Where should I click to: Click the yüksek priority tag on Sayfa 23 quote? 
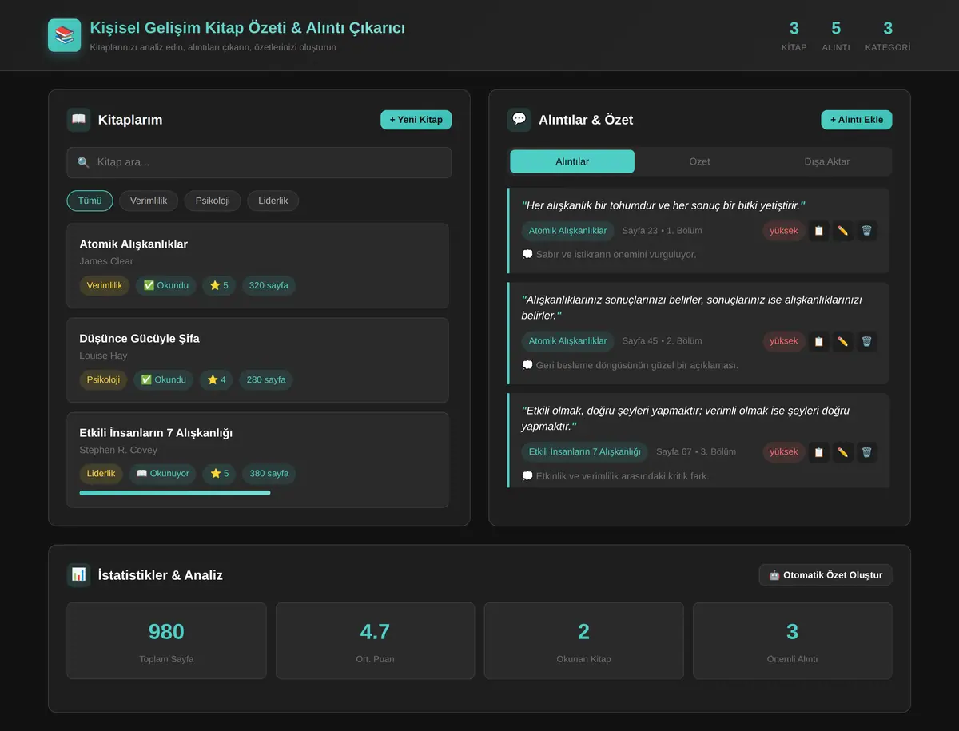pyautogui.click(x=783, y=231)
